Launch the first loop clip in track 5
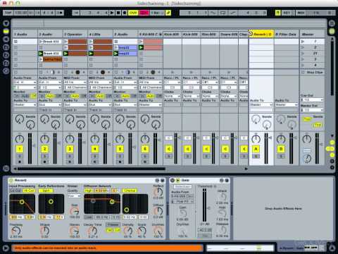Image resolution: width=338 pixels, height=254 pixels. click(x=116, y=47)
